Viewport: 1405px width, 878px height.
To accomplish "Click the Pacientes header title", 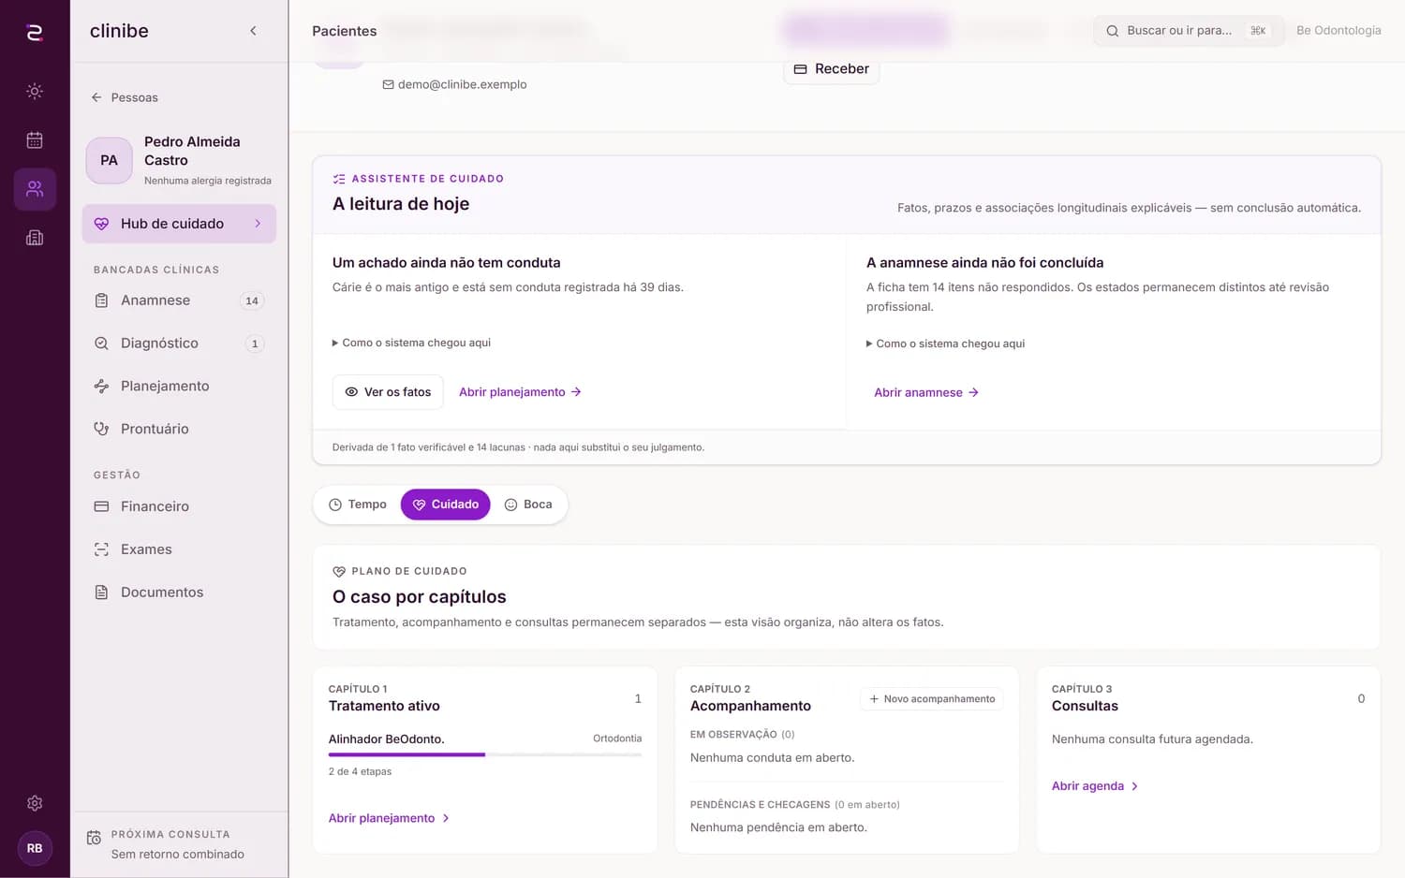I will [x=345, y=31].
